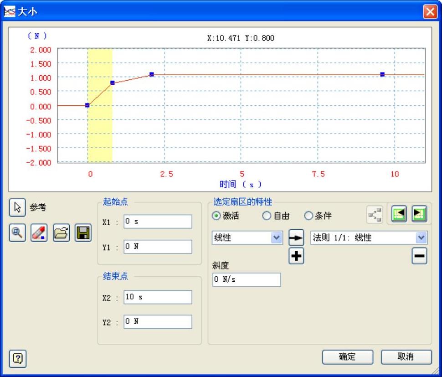This screenshot has height=377, width=442.
Task: Click the eraser clear-curve icon
Action: (39, 233)
